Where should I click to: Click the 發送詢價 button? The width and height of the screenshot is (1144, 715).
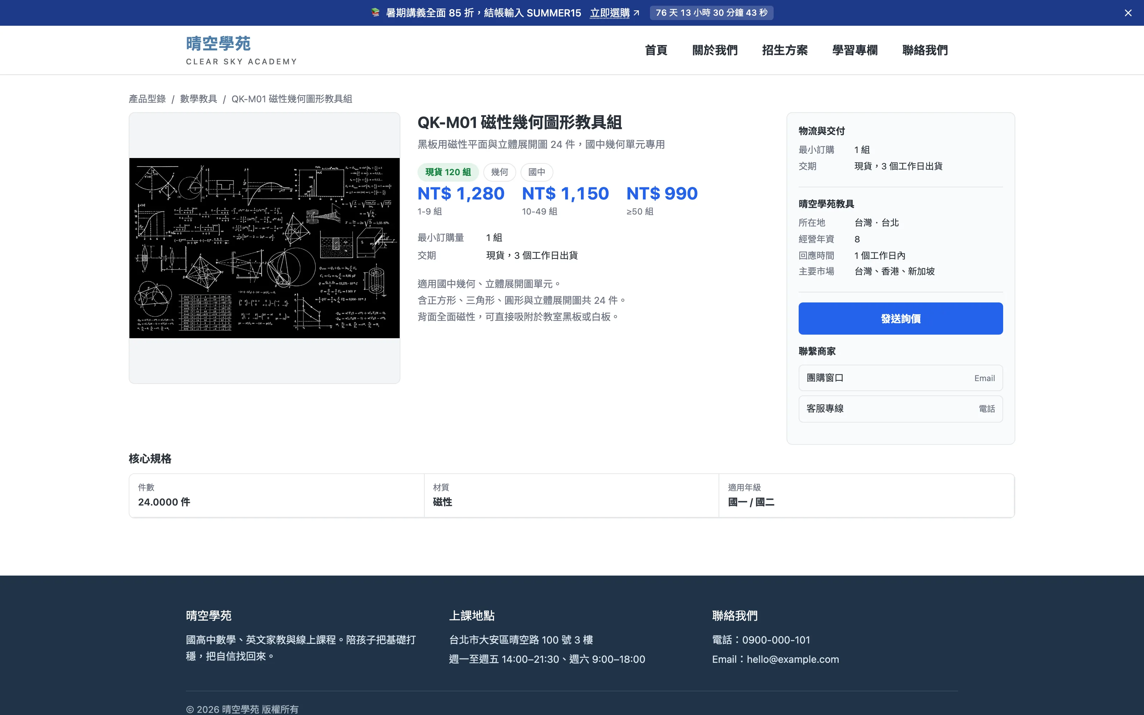pos(900,319)
